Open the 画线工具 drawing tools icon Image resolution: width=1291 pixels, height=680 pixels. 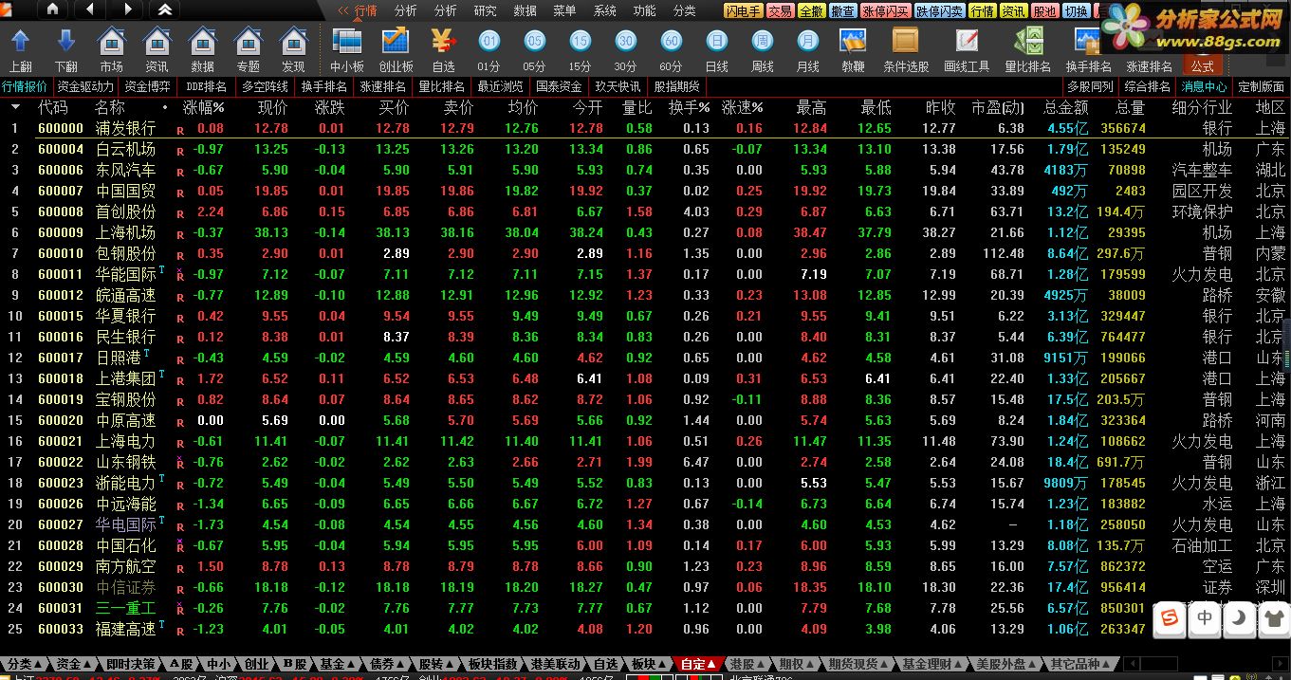(967, 42)
